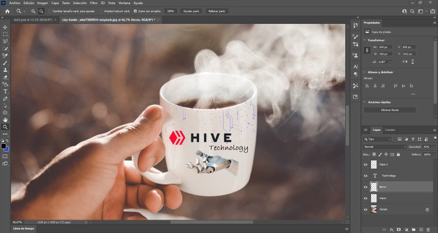Open the Paragraph panel icon
Viewport: 438px width, 233px height.
[355, 74]
